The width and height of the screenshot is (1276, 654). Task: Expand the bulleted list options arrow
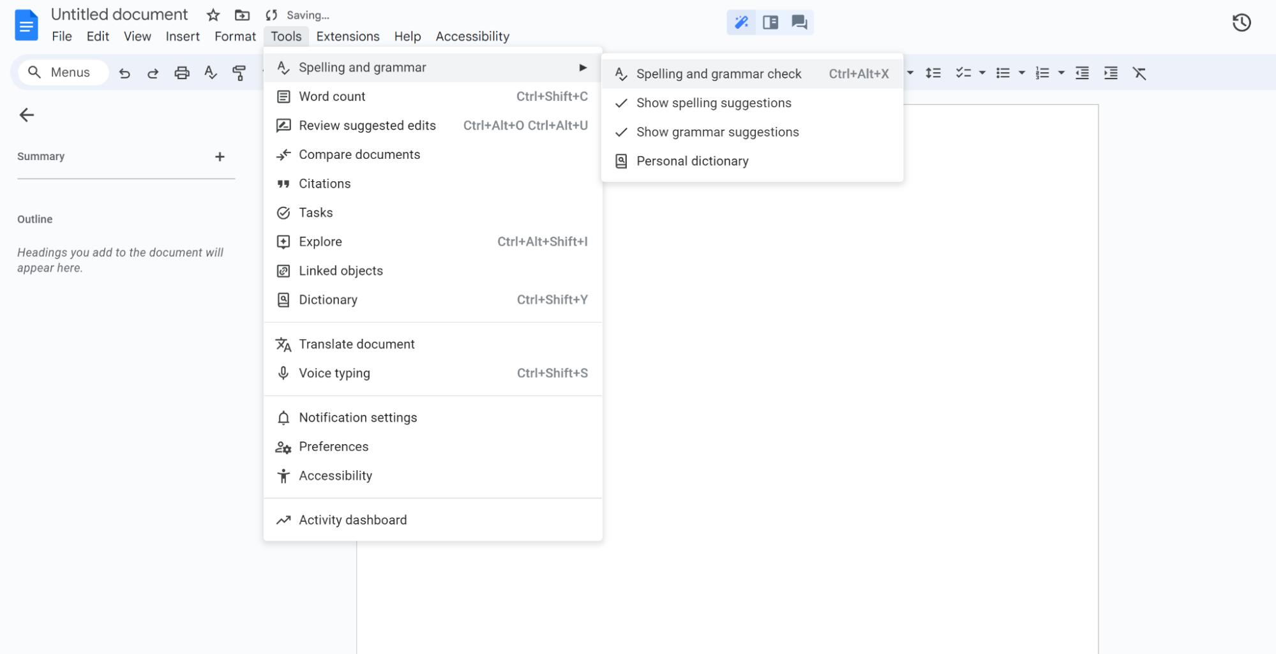coord(1022,73)
